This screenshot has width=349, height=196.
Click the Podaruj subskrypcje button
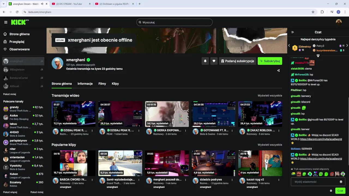pos(237,61)
